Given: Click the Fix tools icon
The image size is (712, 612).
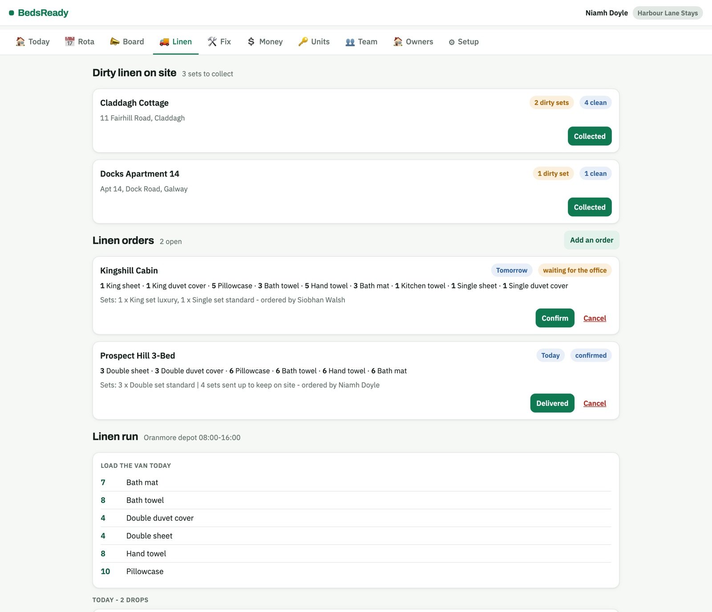Looking at the screenshot, I should (x=212, y=41).
